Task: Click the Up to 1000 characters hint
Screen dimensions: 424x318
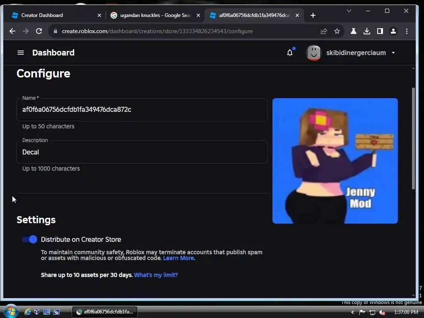Action: click(51, 169)
